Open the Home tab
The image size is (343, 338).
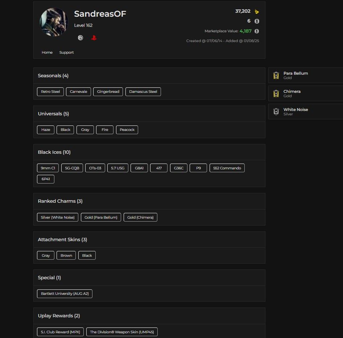47,53
